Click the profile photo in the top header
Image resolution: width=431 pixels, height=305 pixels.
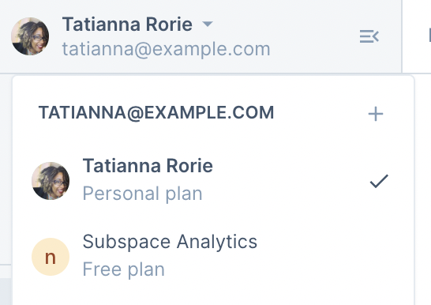pyautogui.click(x=30, y=36)
